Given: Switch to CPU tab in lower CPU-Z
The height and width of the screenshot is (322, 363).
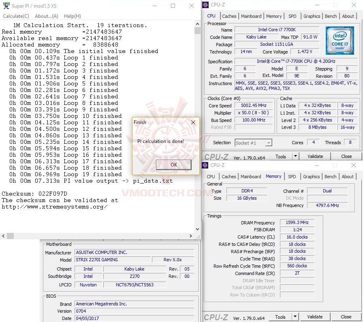Looking at the screenshot, I should click(x=211, y=177).
